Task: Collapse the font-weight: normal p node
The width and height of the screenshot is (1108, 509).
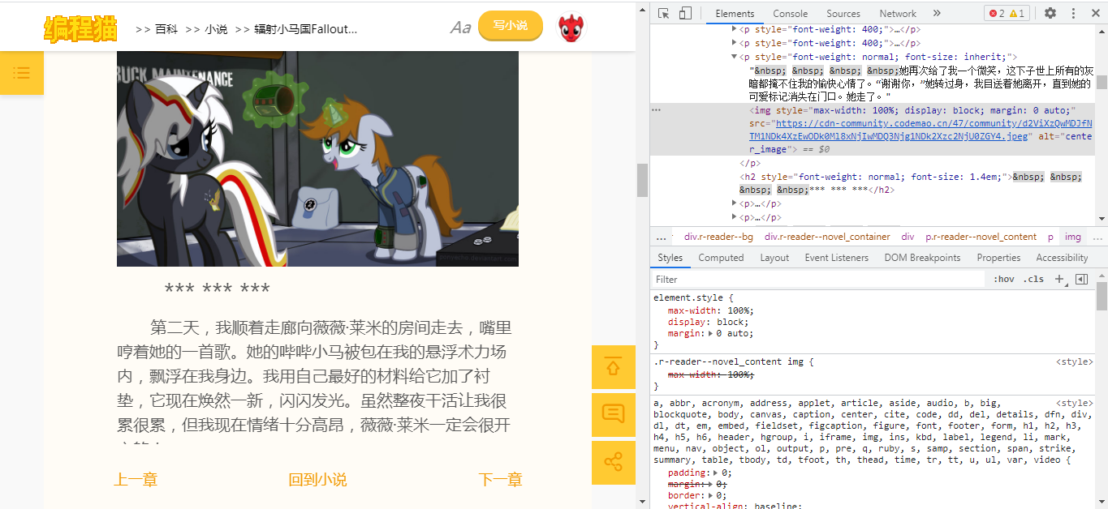Action: 735,57
